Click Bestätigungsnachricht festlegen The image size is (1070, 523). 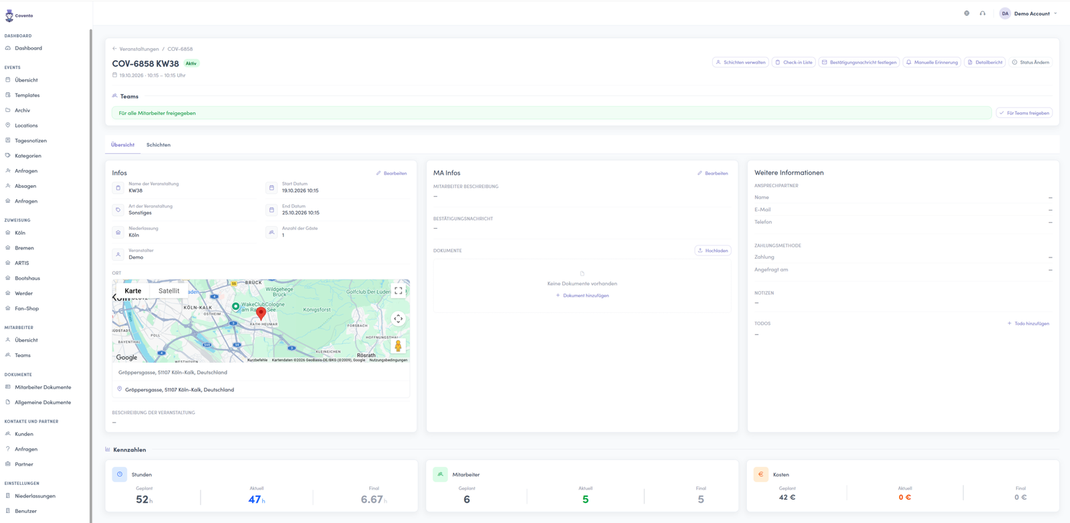tap(859, 62)
